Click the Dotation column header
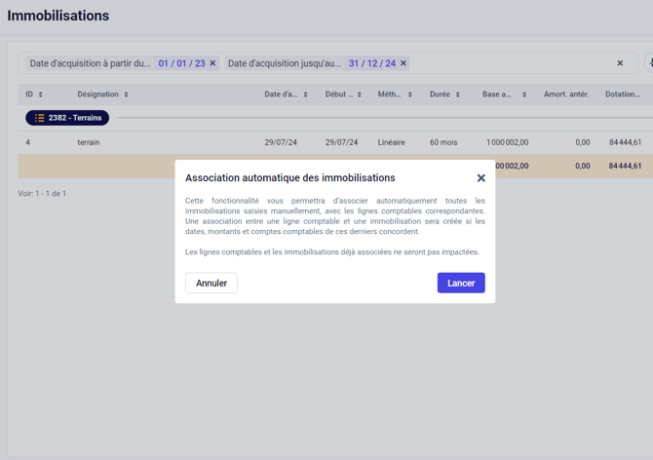 point(622,95)
